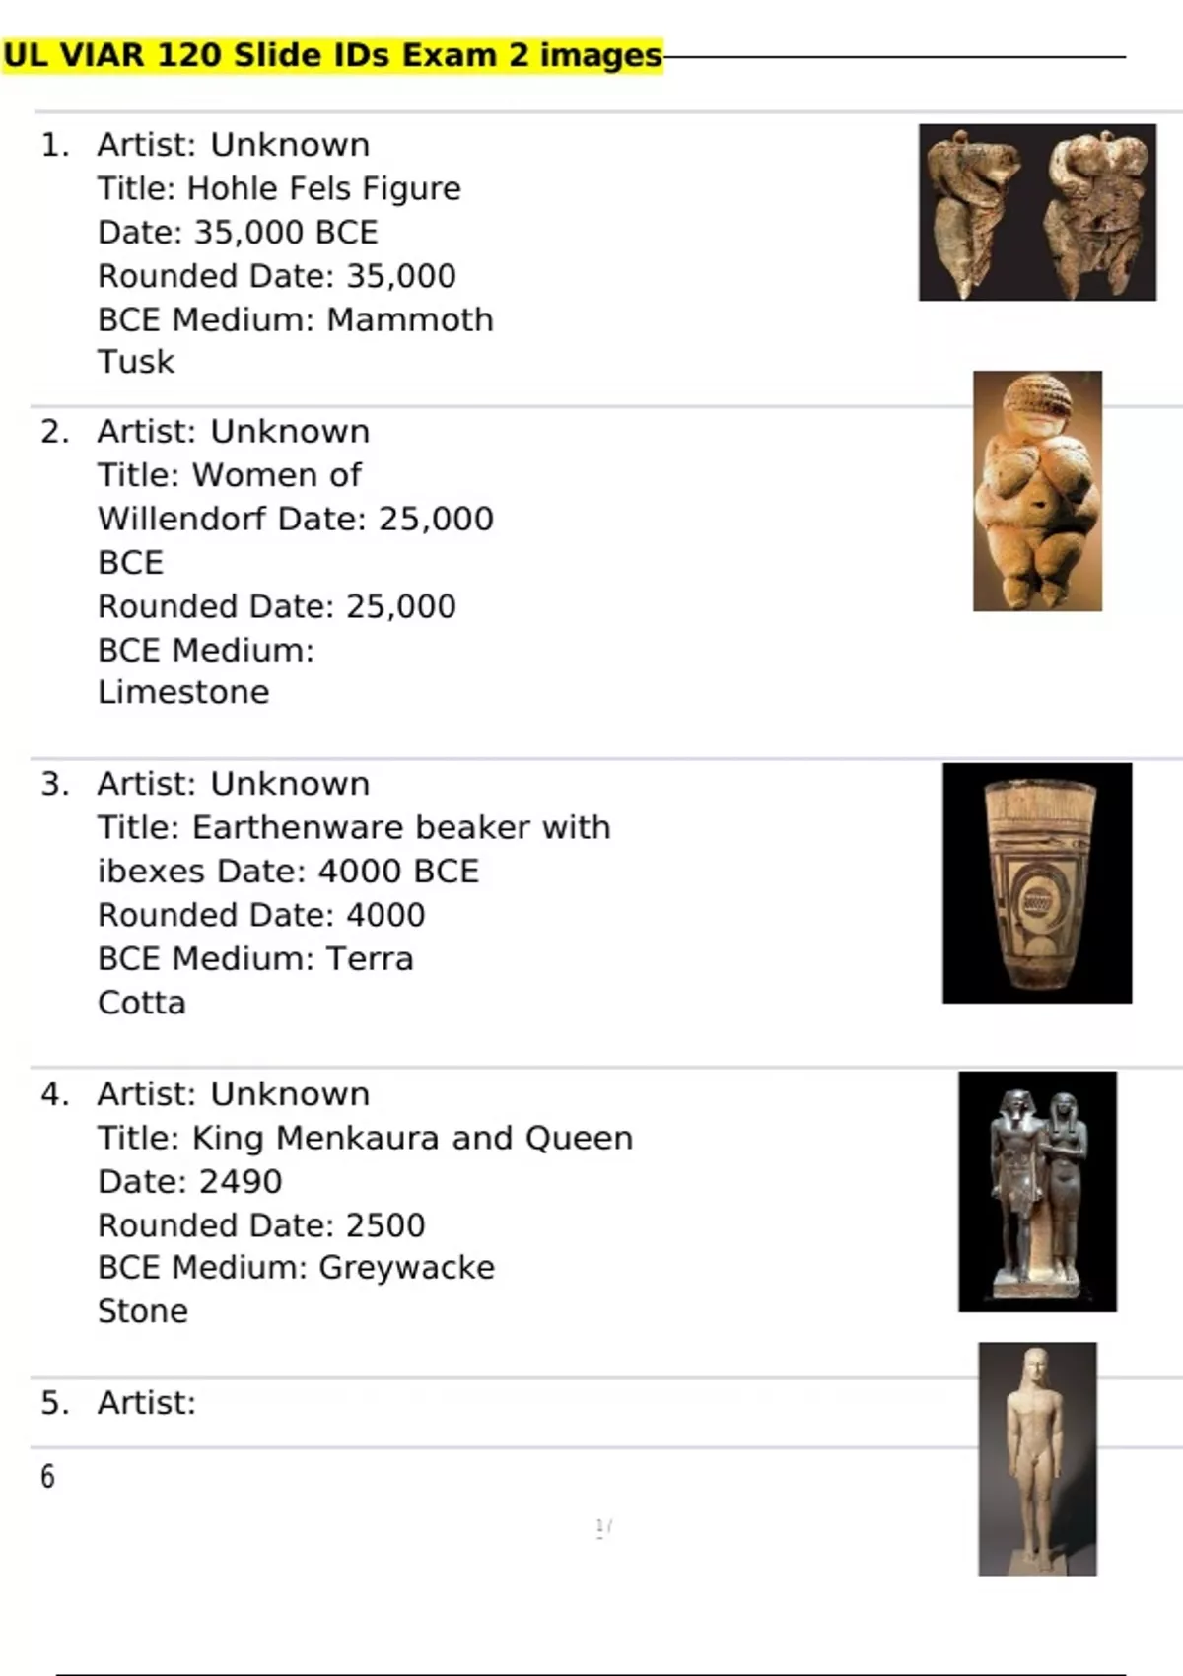The image size is (1183, 1676).
Task: Click the 'ibexes Date: 4000 BCE' line
Action: 288,872
